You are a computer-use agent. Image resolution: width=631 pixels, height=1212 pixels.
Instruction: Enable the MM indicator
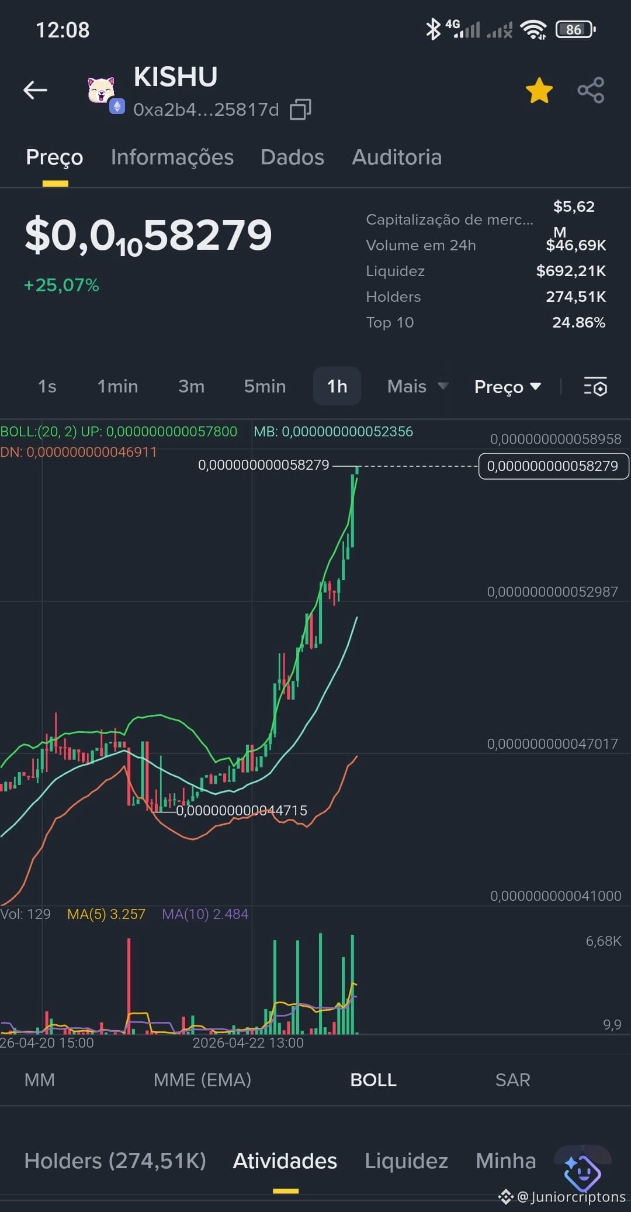coord(40,1080)
